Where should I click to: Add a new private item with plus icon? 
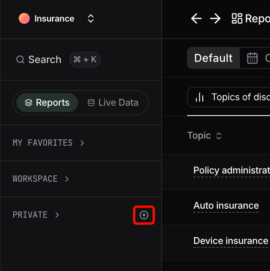click(144, 215)
